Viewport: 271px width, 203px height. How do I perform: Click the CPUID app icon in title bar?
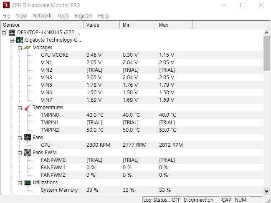[5, 5]
